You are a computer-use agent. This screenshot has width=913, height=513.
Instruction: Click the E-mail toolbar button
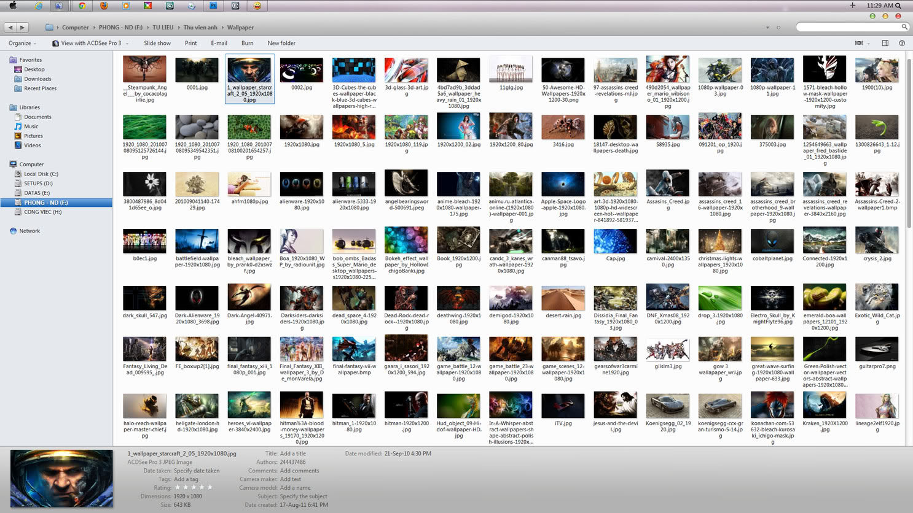[x=219, y=43]
